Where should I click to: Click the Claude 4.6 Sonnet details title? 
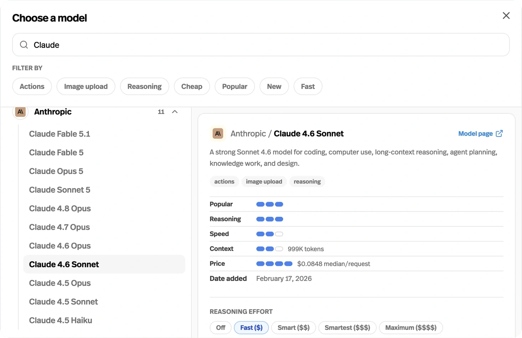[308, 133]
